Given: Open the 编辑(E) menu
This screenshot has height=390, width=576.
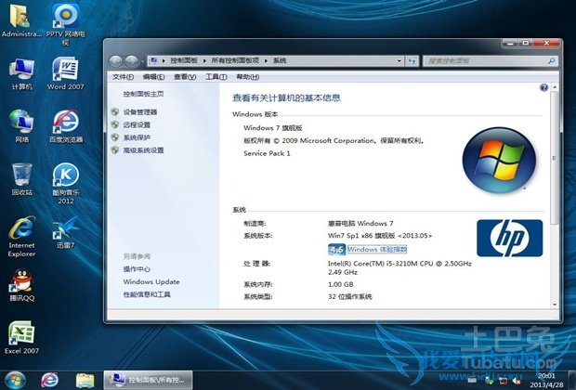Looking at the screenshot, I should [153, 77].
